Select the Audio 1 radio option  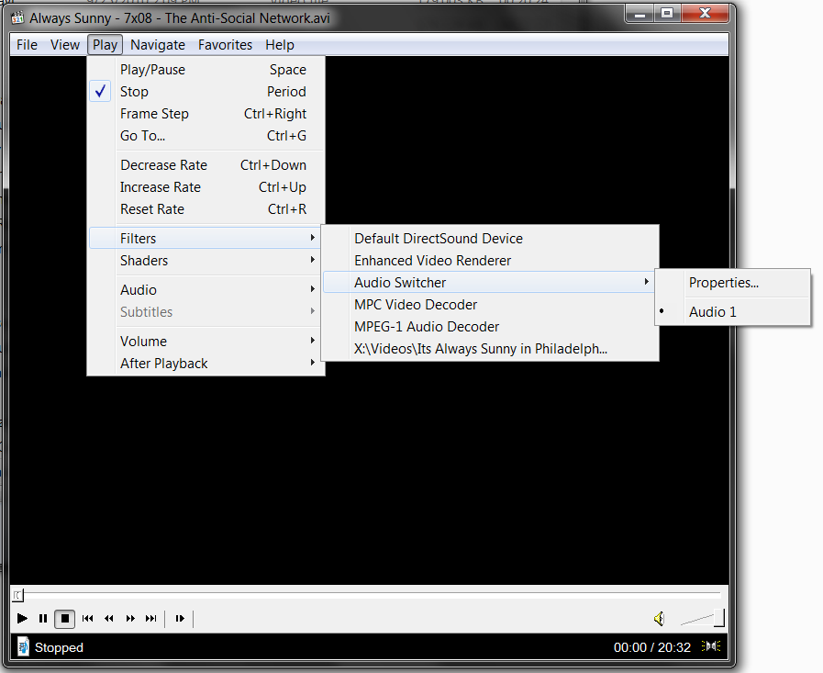coord(712,312)
